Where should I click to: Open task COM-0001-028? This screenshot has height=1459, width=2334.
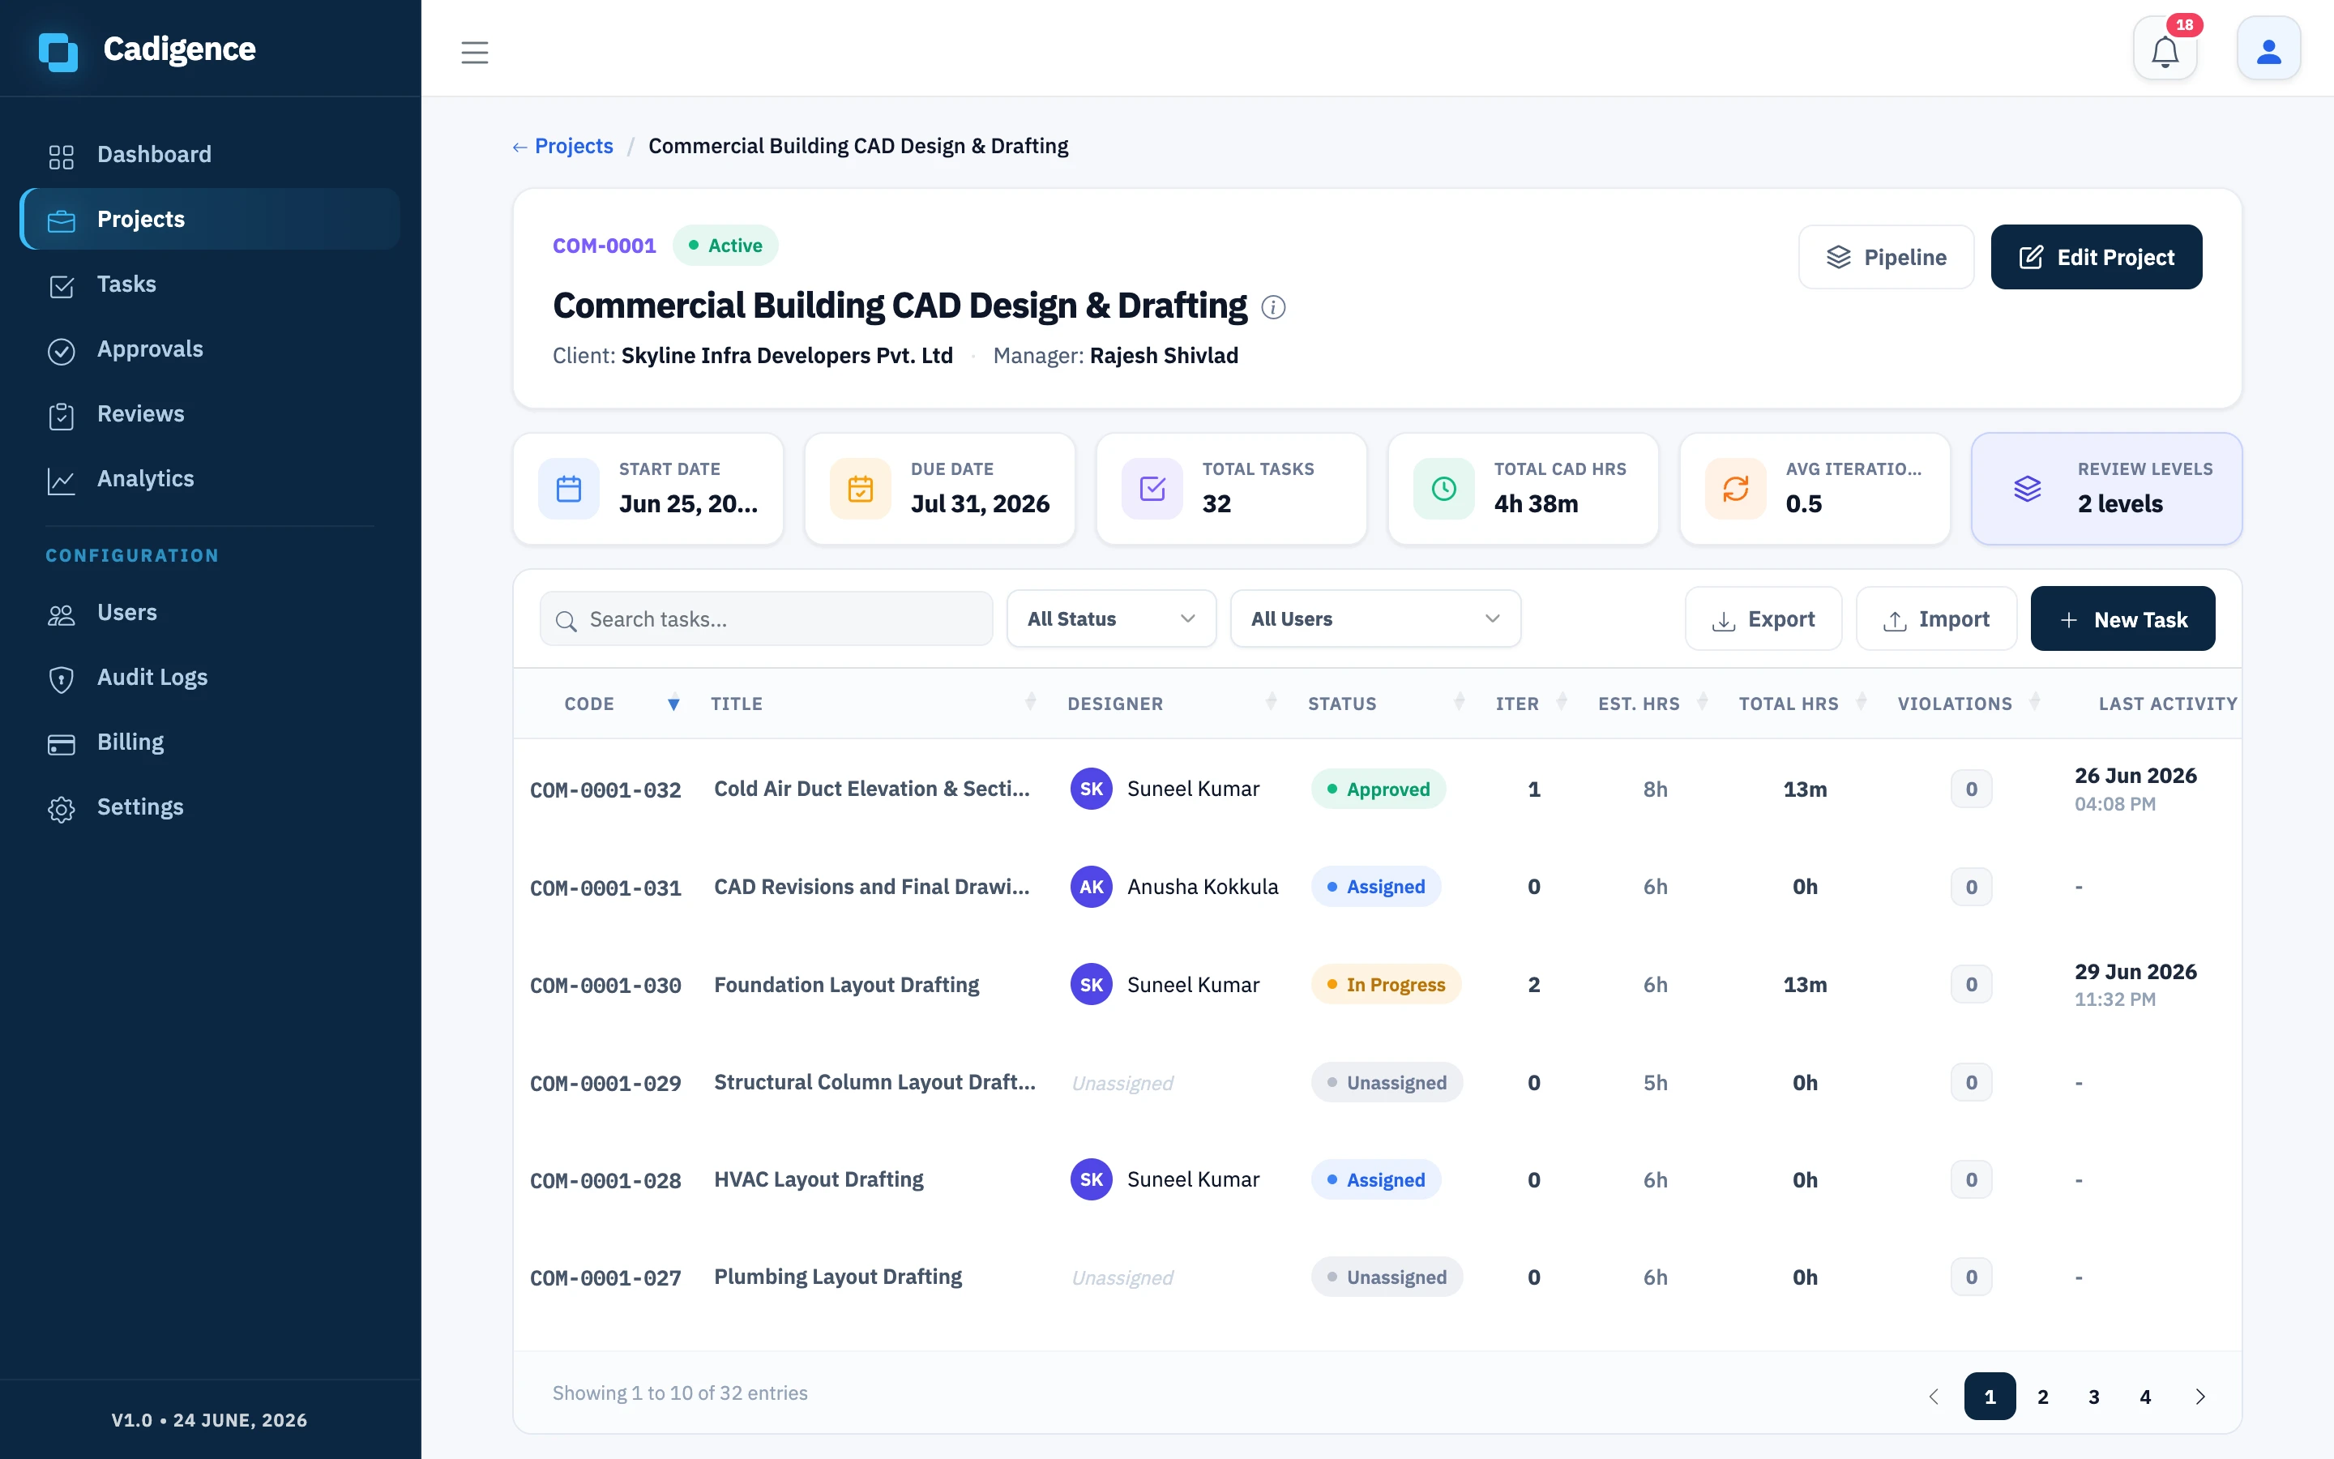[x=605, y=1181]
